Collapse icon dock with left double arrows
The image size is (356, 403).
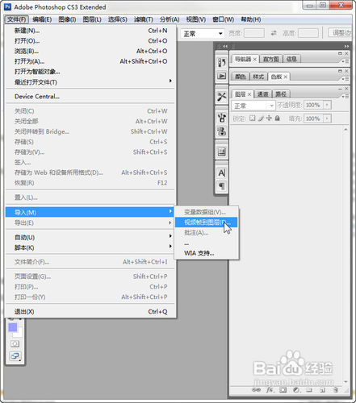click(x=225, y=46)
